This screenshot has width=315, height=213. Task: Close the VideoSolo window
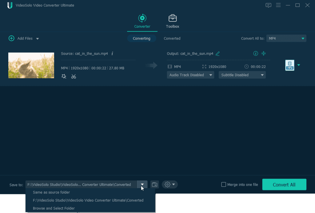[307, 5]
